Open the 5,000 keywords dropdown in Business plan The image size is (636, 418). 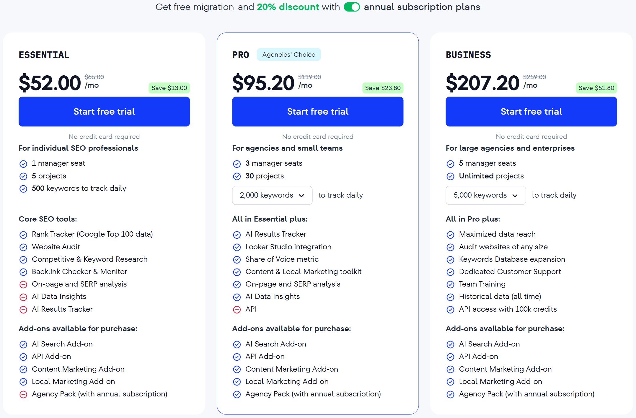coord(485,195)
